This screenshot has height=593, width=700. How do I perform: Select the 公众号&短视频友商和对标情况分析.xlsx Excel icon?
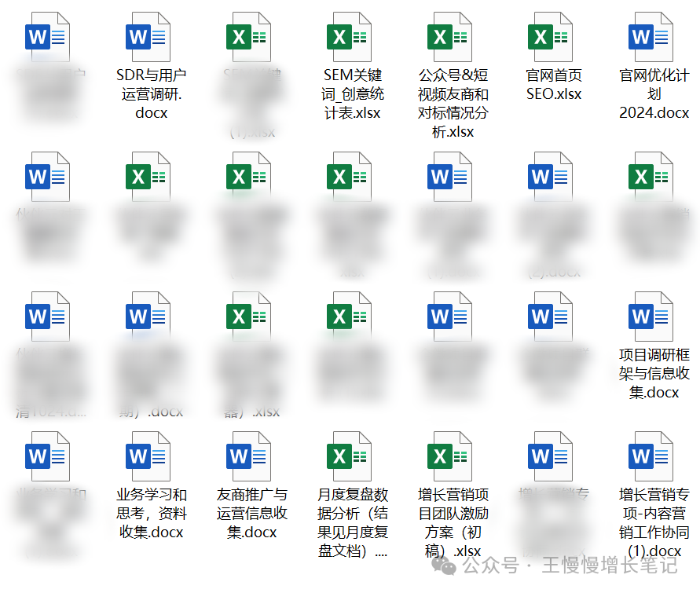pyautogui.click(x=449, y=35)
